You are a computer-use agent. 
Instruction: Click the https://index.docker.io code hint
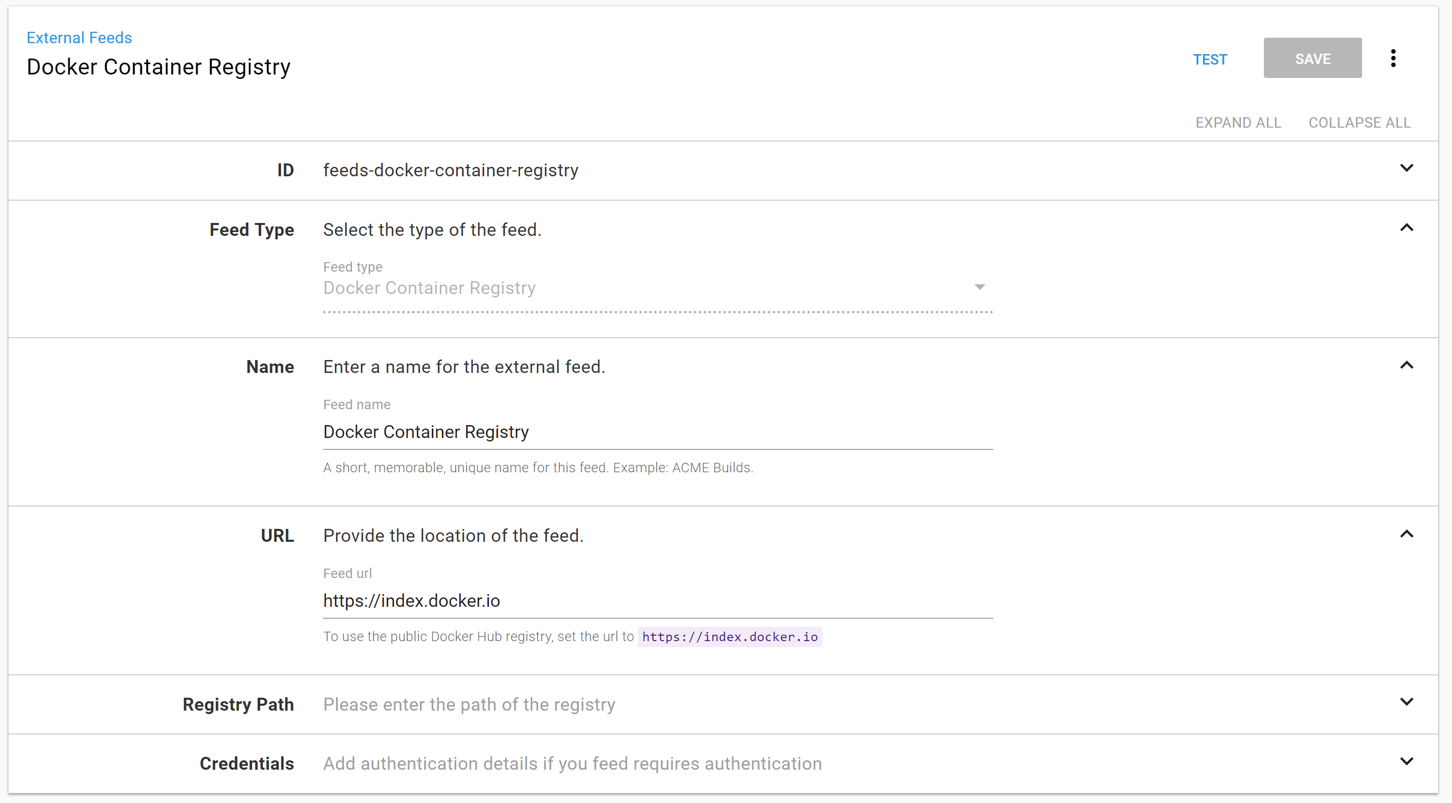pos(729,637)
